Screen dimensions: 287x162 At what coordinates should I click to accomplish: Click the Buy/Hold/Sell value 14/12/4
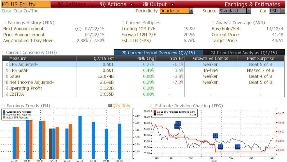coord(275,29)
